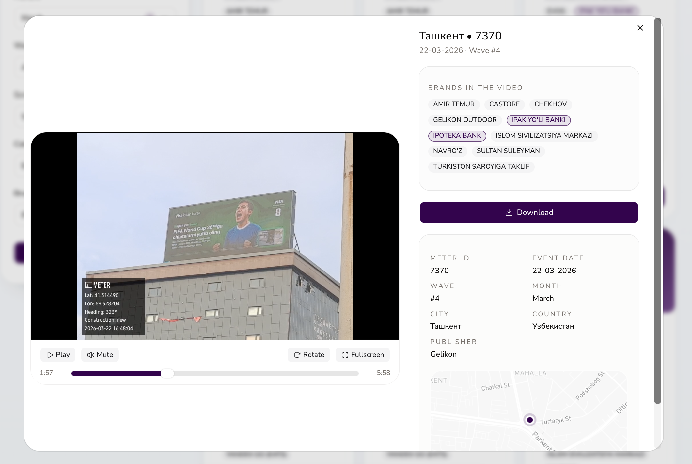Screen dimensions: 692x464
Task: Click the total duration 5:58 label
Action: click(x=384, y=373)
